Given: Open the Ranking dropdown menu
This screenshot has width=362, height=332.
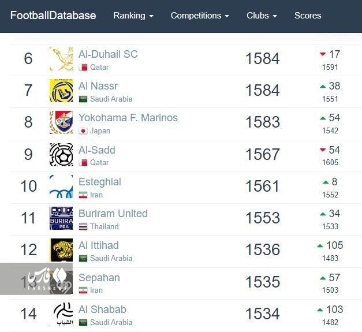Looking at the screenshot, I should pos(133,16).
